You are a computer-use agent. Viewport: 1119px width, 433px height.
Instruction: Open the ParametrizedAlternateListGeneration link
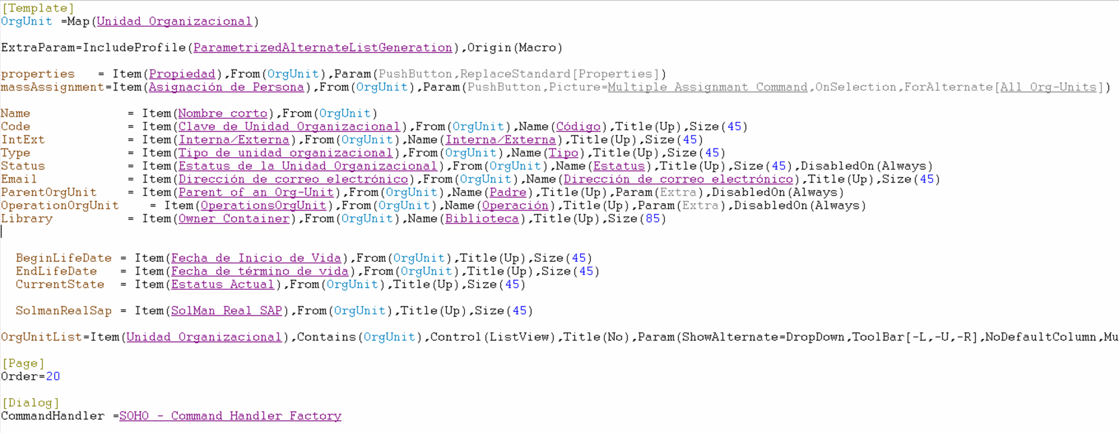click(323, 48)
